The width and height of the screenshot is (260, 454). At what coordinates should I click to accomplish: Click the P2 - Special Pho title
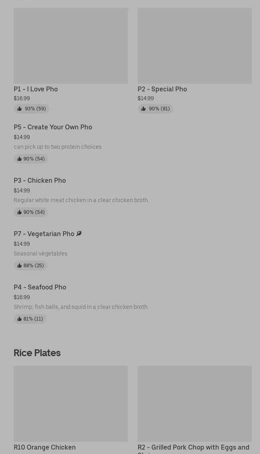pyautogui.click(x=162, y=89)
